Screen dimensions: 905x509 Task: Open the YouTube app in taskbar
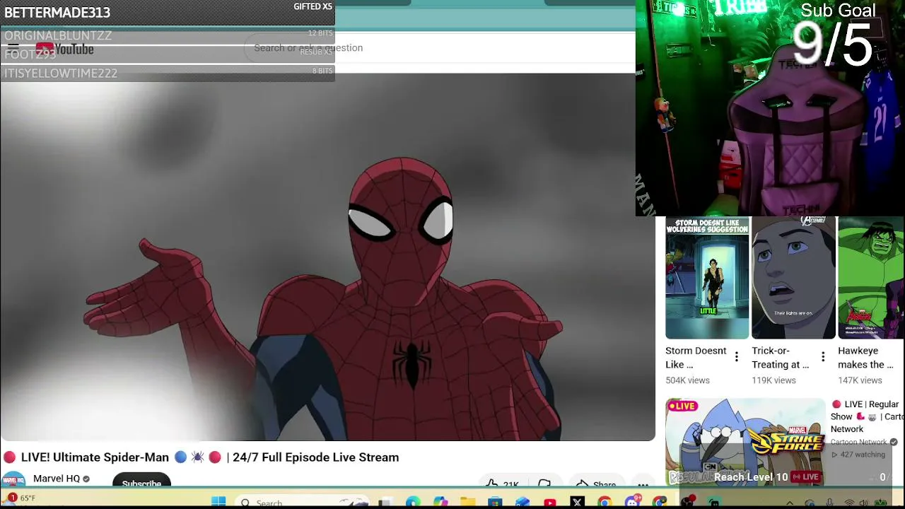[x=549, y=503]
